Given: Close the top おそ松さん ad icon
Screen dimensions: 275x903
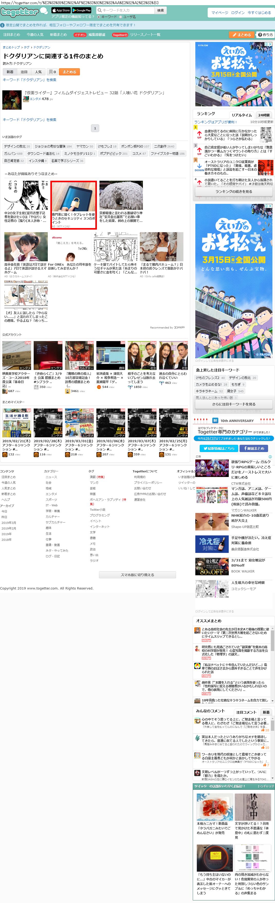Looking at the screenshot, I should (x=270, y=44).
